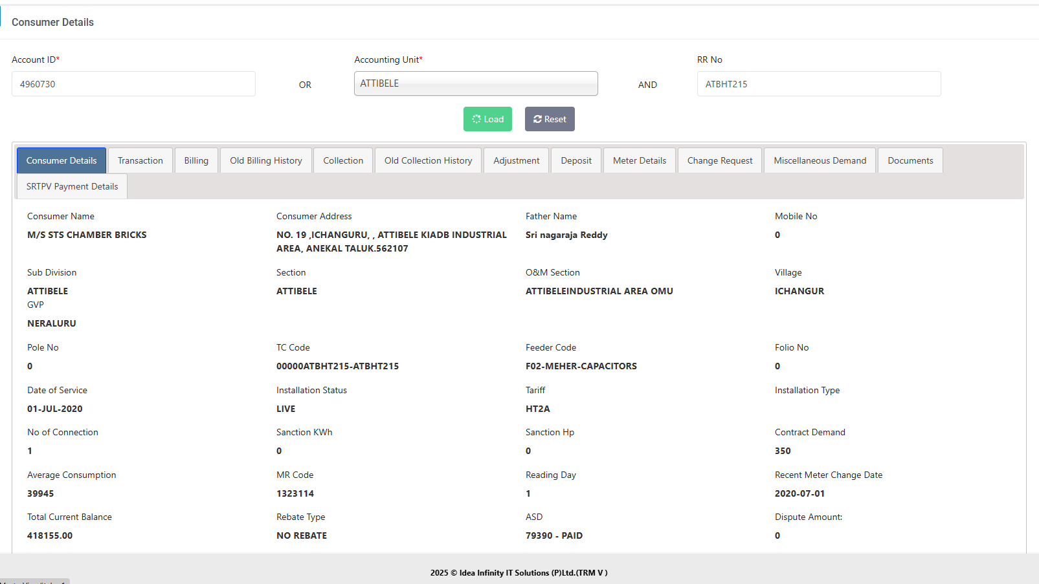Open SRTPV Payment Details tab
The height and width of the screenshot is (584, 1039).
click(72, 186)
